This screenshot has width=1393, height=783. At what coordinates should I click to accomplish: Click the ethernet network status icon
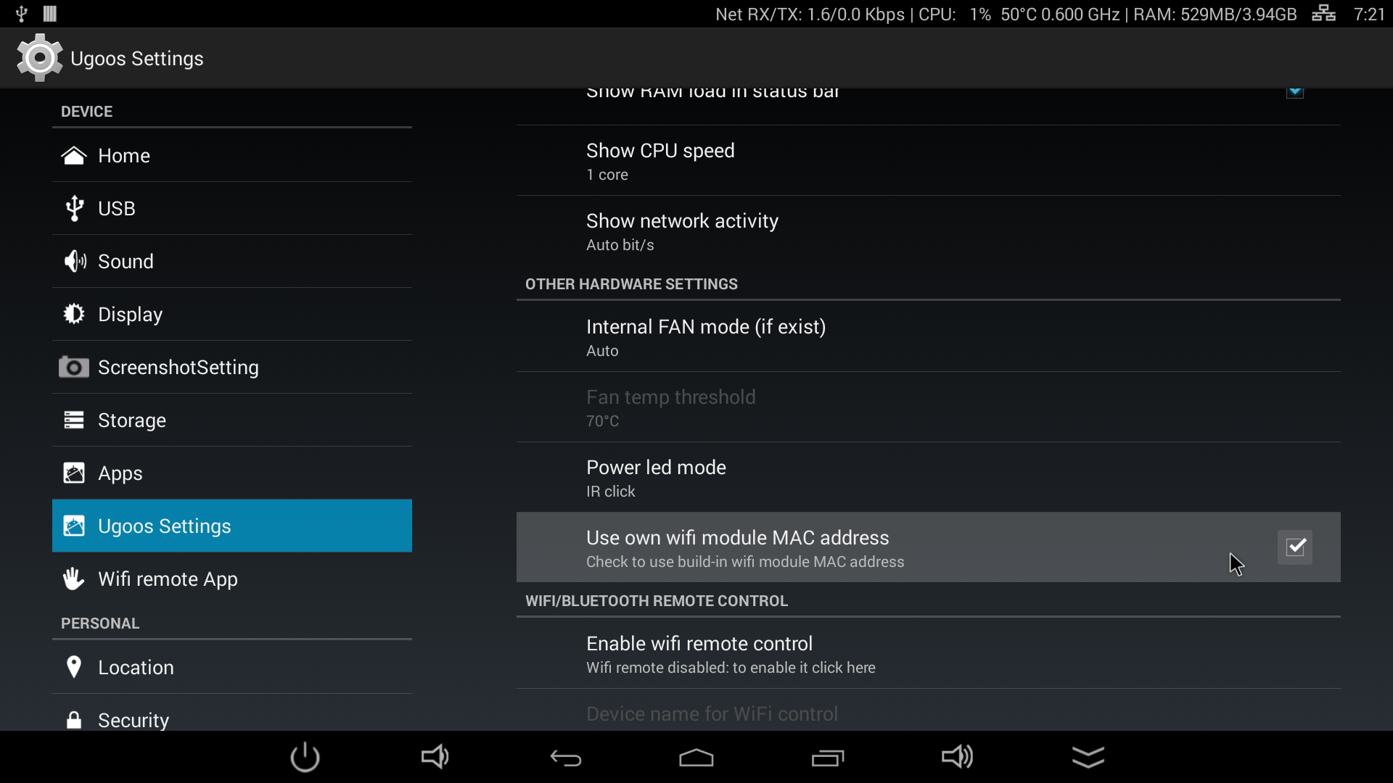(x=1323, y=13)
